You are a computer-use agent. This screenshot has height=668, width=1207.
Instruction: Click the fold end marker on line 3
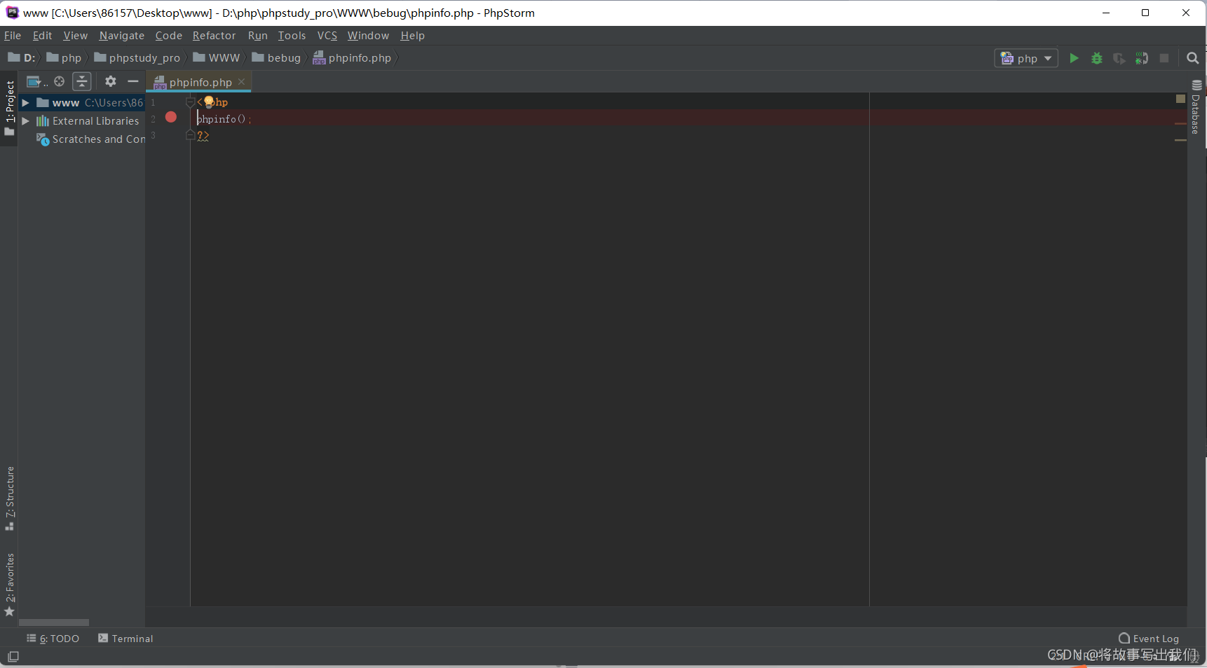click(x=190, y=135)
